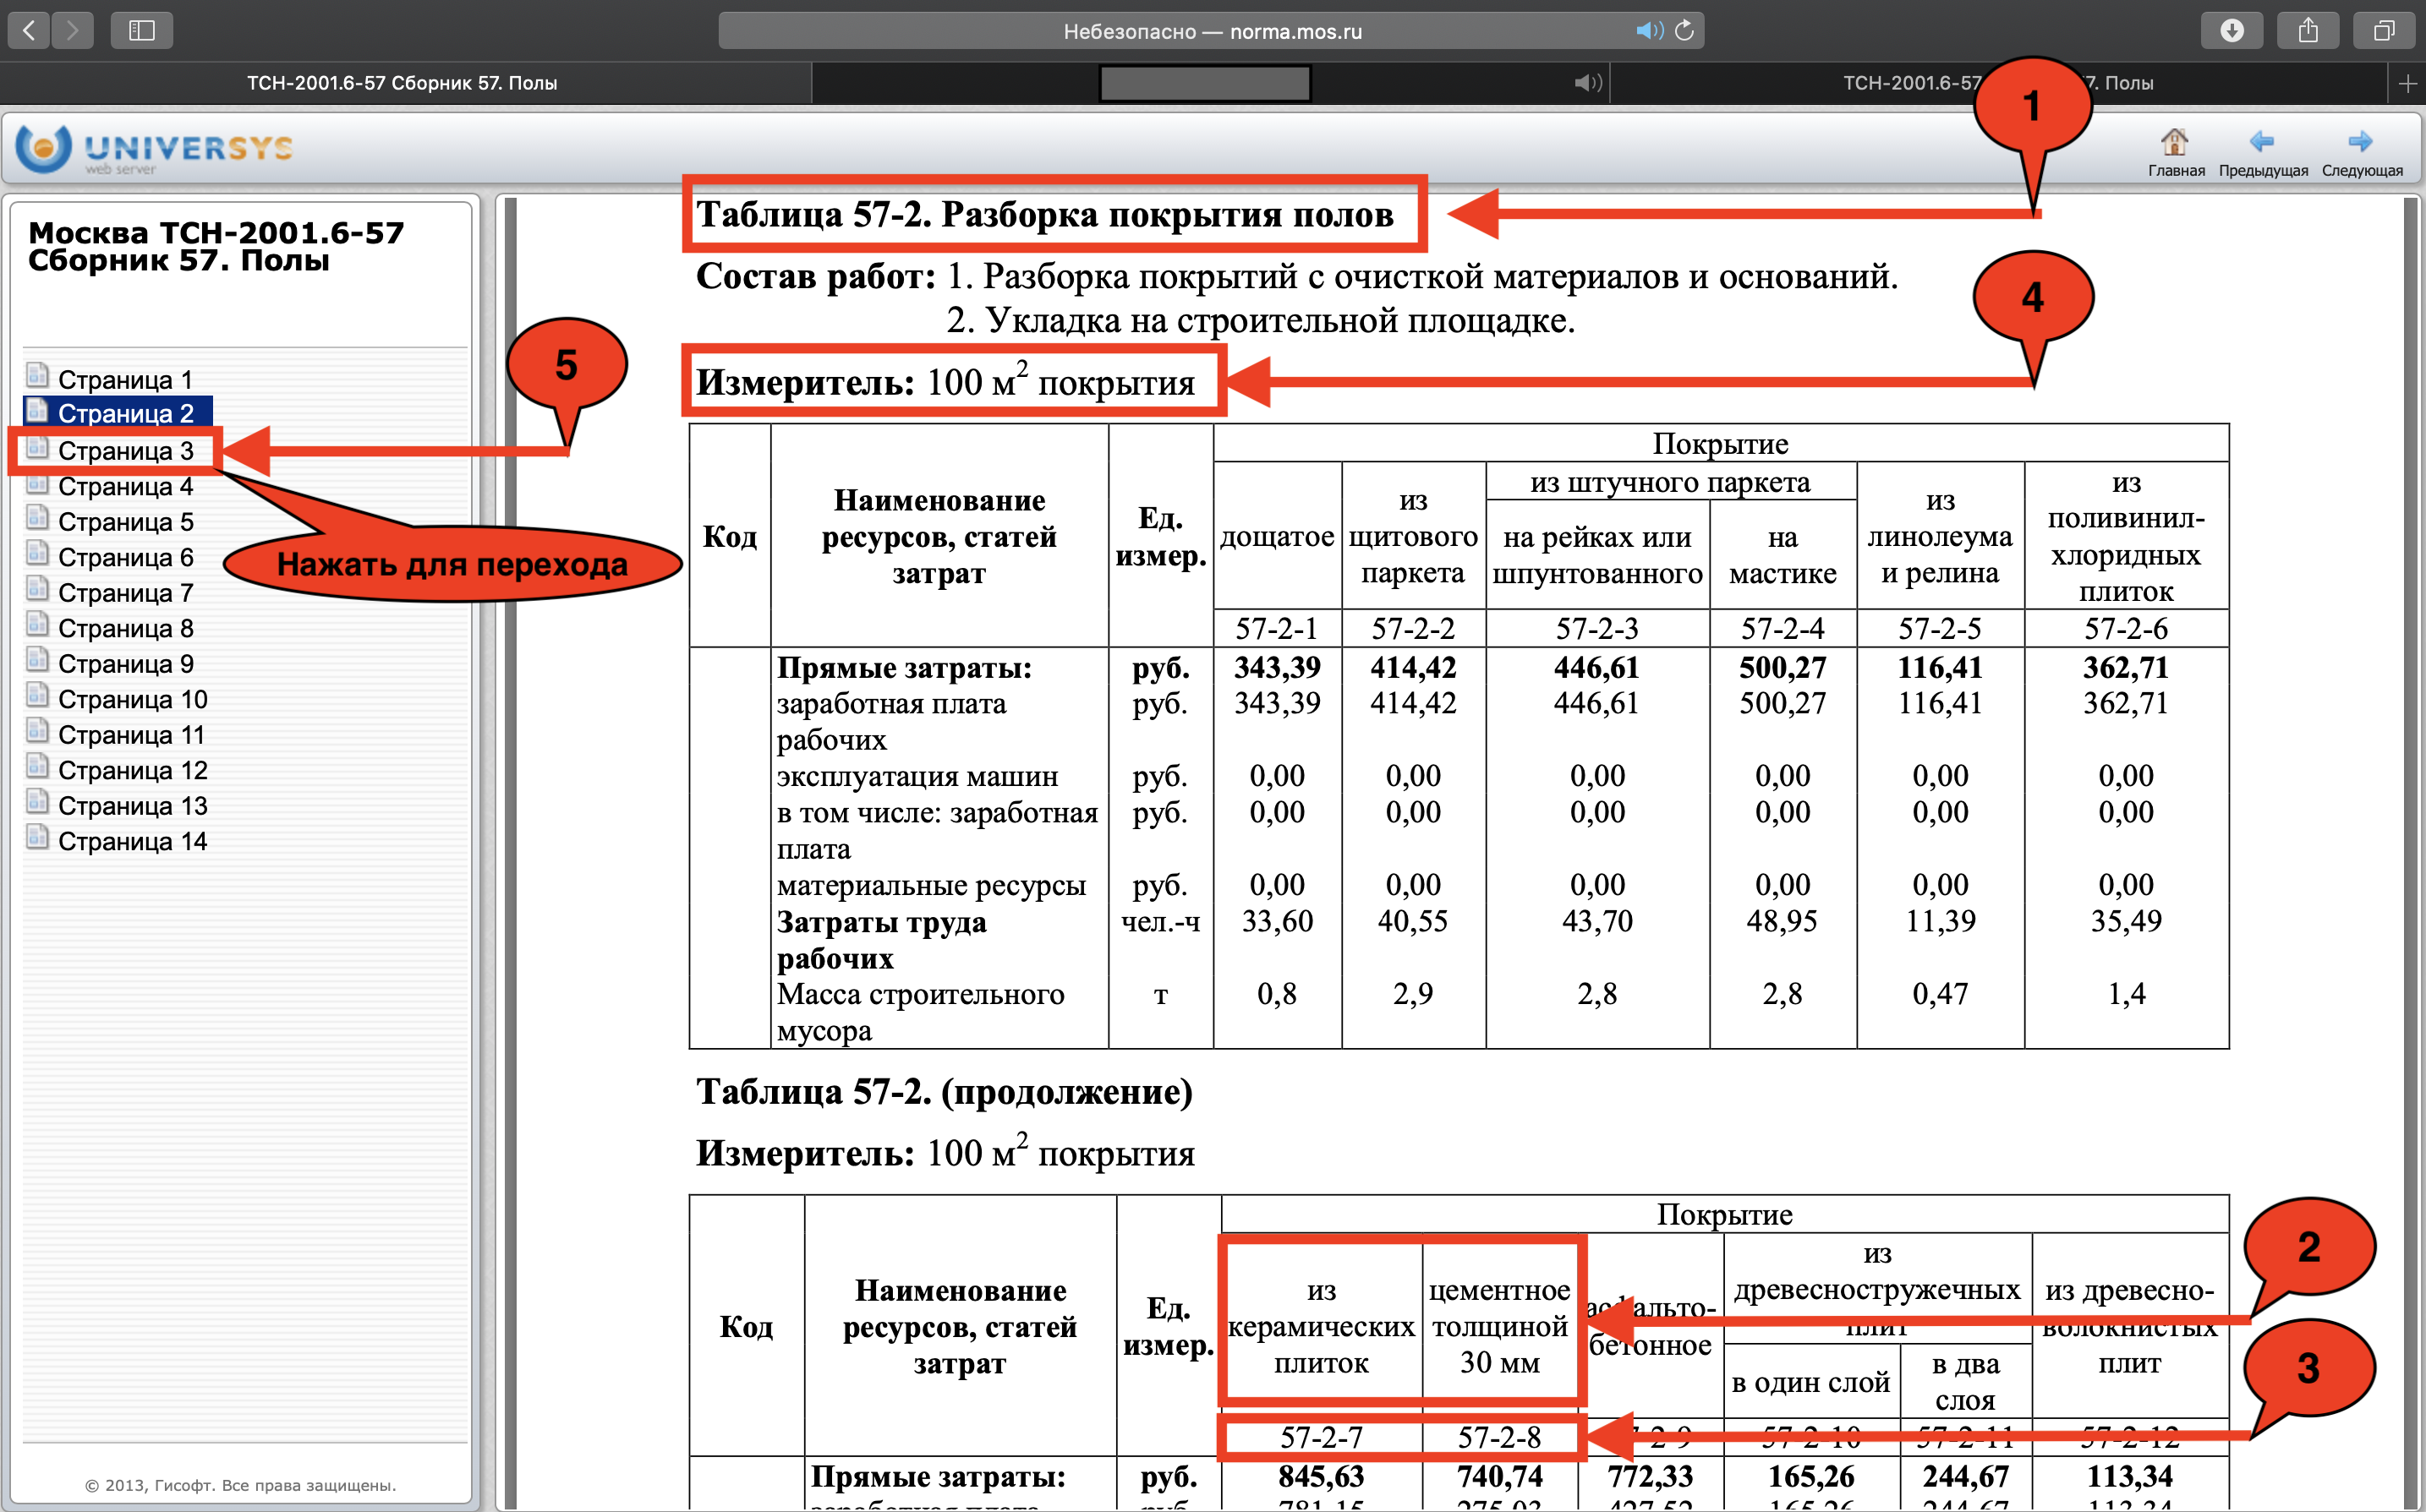
Task: Click value 33,60 in Затраты труда row
Action: point(1277,920)
